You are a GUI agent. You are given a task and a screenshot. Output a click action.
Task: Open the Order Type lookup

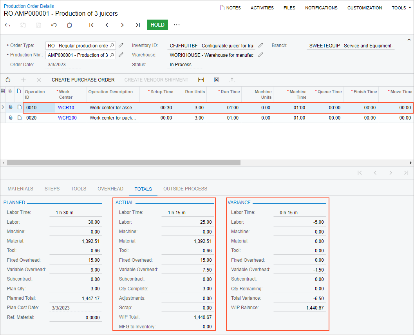[112, 45]
